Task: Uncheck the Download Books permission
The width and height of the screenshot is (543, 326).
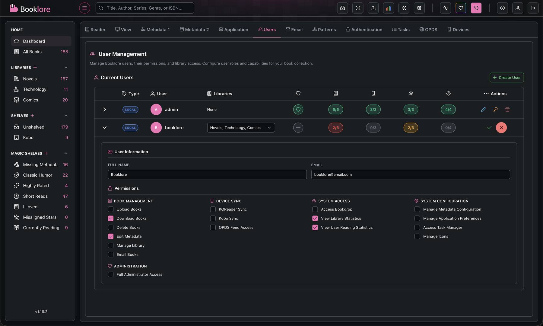Action: (110, 218)
